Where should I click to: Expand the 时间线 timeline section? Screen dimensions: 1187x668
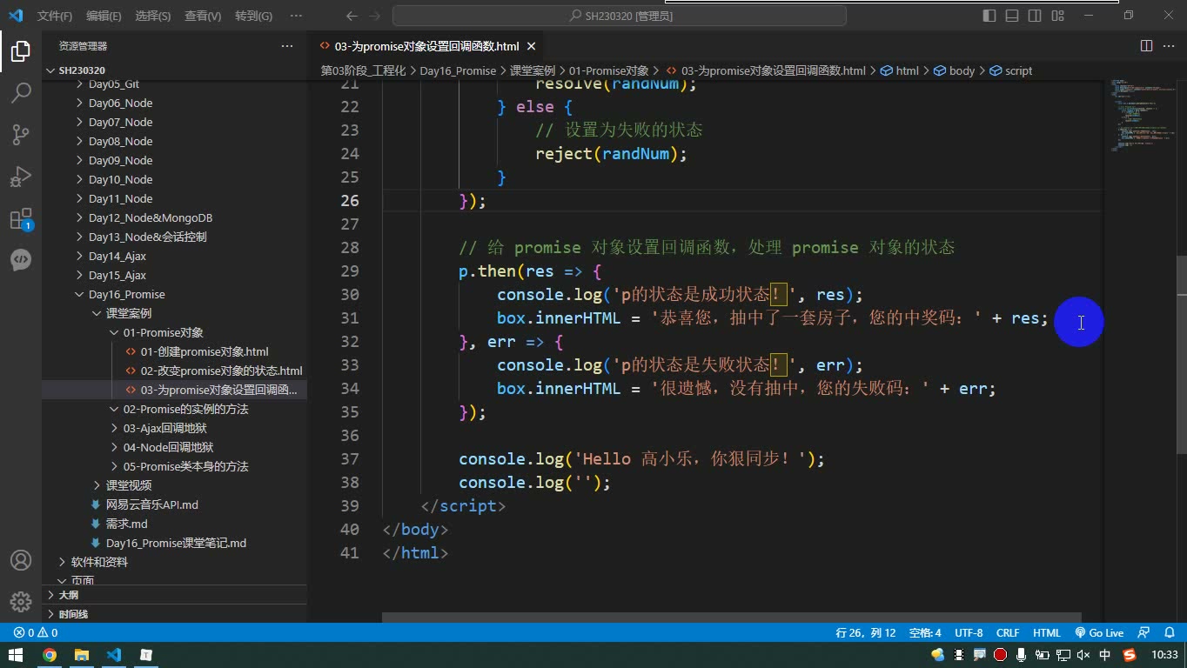[174, 614]
